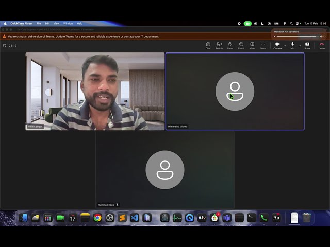Expand the Camera options chevron
330x247 pixels.
click(285, 46)
